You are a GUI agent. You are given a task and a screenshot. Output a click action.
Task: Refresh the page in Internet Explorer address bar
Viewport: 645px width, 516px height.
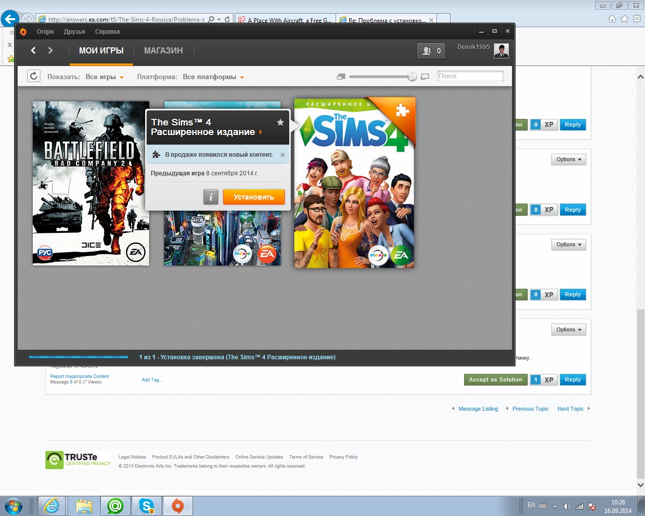[227, 19]
